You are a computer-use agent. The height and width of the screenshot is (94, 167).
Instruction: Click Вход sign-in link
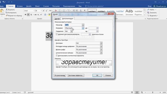(x=150, y=6)
